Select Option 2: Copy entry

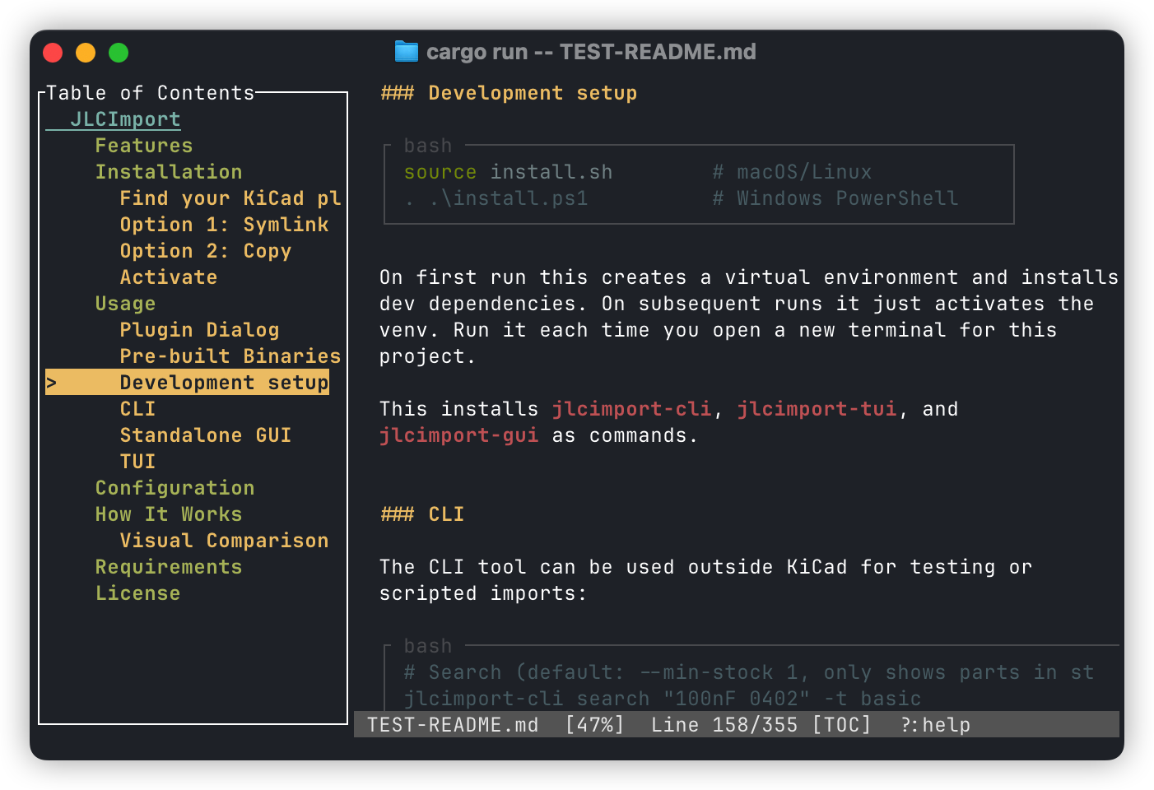(206, 251)
